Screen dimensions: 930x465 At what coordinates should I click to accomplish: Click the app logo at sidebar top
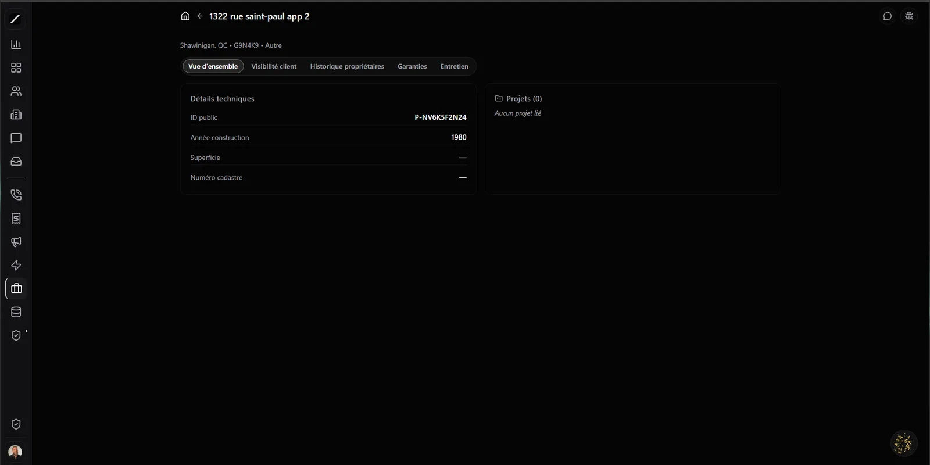tap(16, 19)
